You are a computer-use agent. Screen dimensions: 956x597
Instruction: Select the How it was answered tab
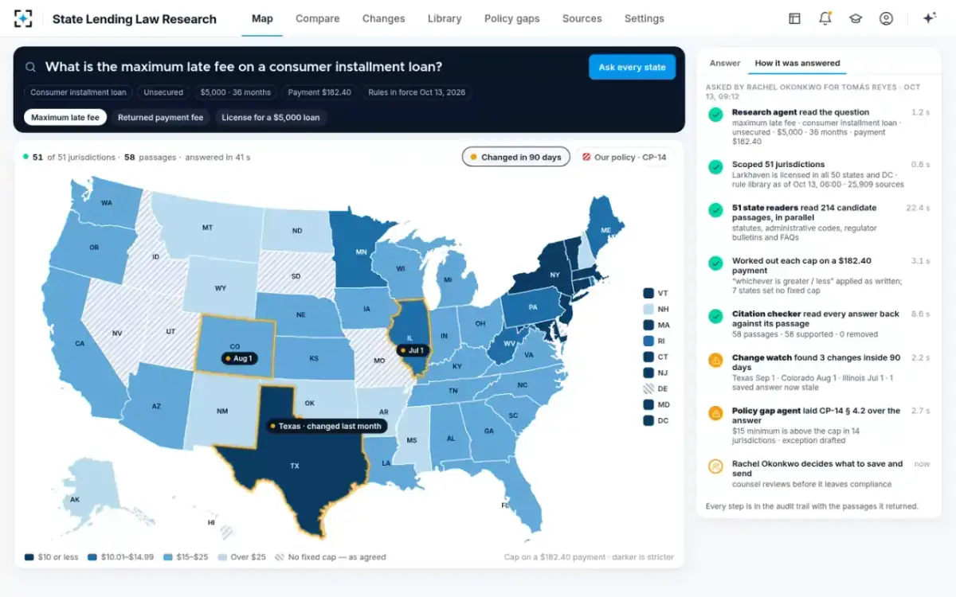797,63
